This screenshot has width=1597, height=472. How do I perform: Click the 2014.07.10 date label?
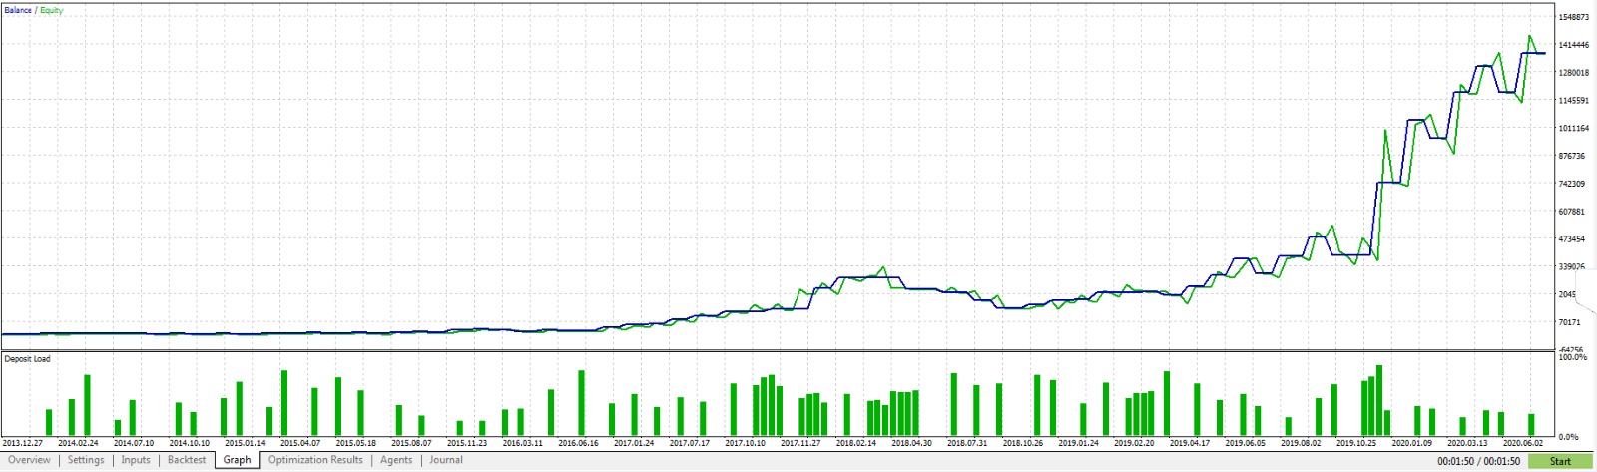(134, 443)
